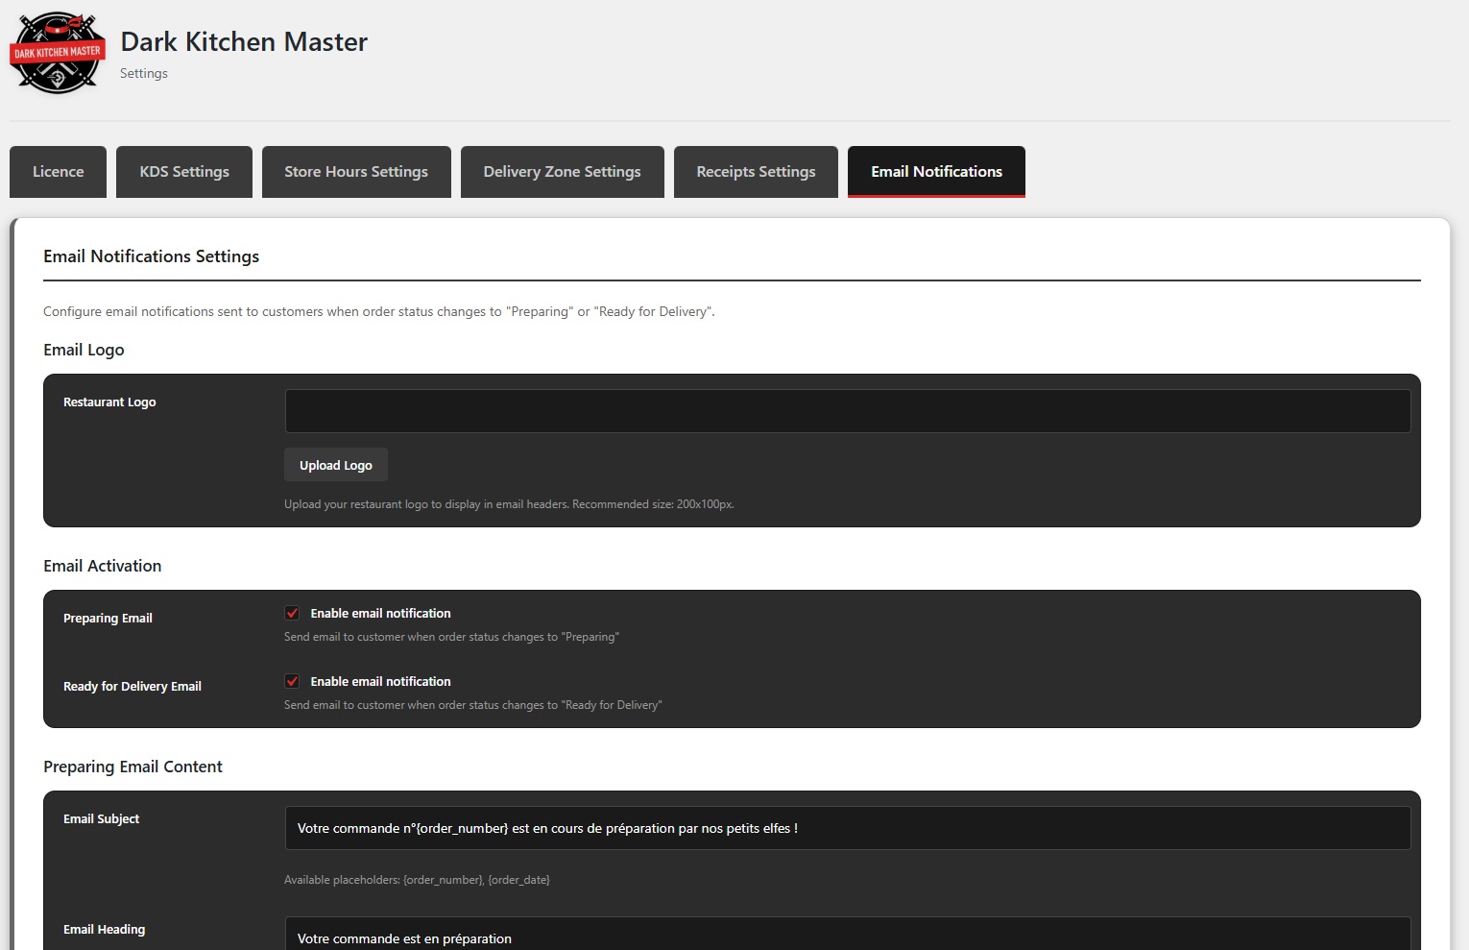Image resolution: width=1469 pixels, height=950 pixels.
Task: Click the 'Email Activation' section heading
Action: [103, 566]
